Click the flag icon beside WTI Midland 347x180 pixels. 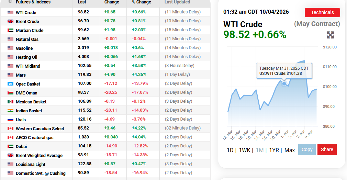click(x=10, y=66)
